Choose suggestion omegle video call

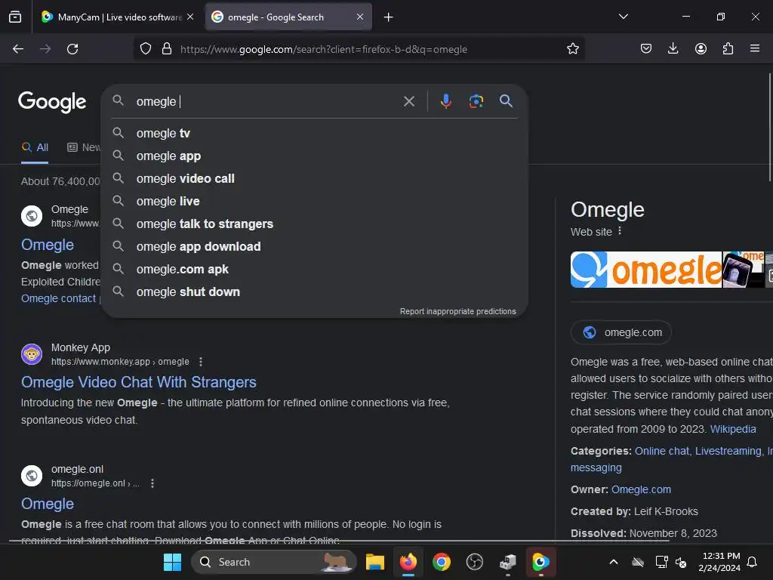coord(314,178)
